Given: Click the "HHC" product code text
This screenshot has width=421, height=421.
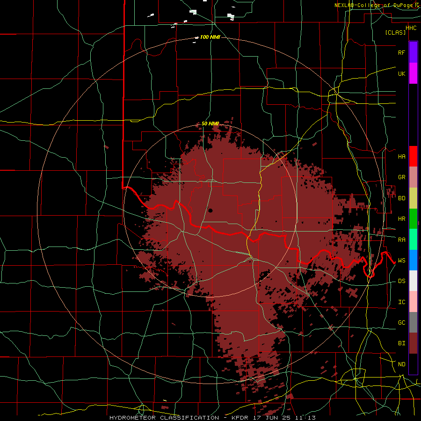Looking at the screenshot, I should point(411,28).
